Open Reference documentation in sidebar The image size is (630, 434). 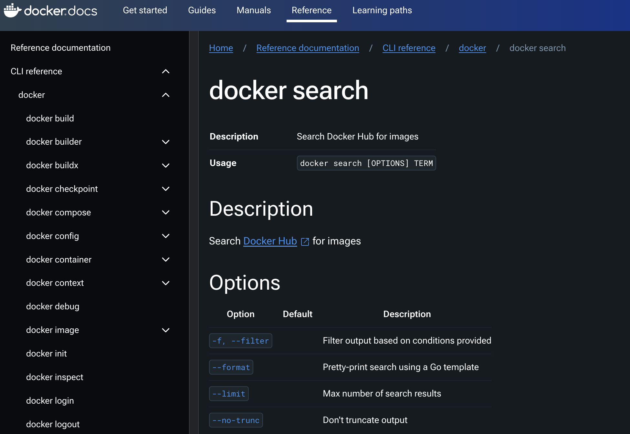pos(60,48)
